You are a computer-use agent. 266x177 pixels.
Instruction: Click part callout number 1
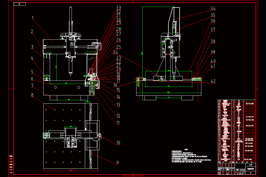[x=33, y=18]
